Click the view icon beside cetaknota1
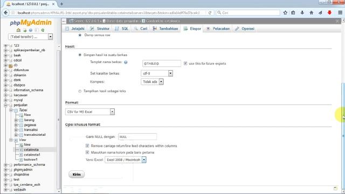The image size is (345, 194). (21, 155)
